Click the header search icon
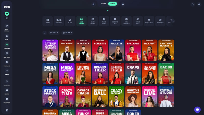 point(193,4)
